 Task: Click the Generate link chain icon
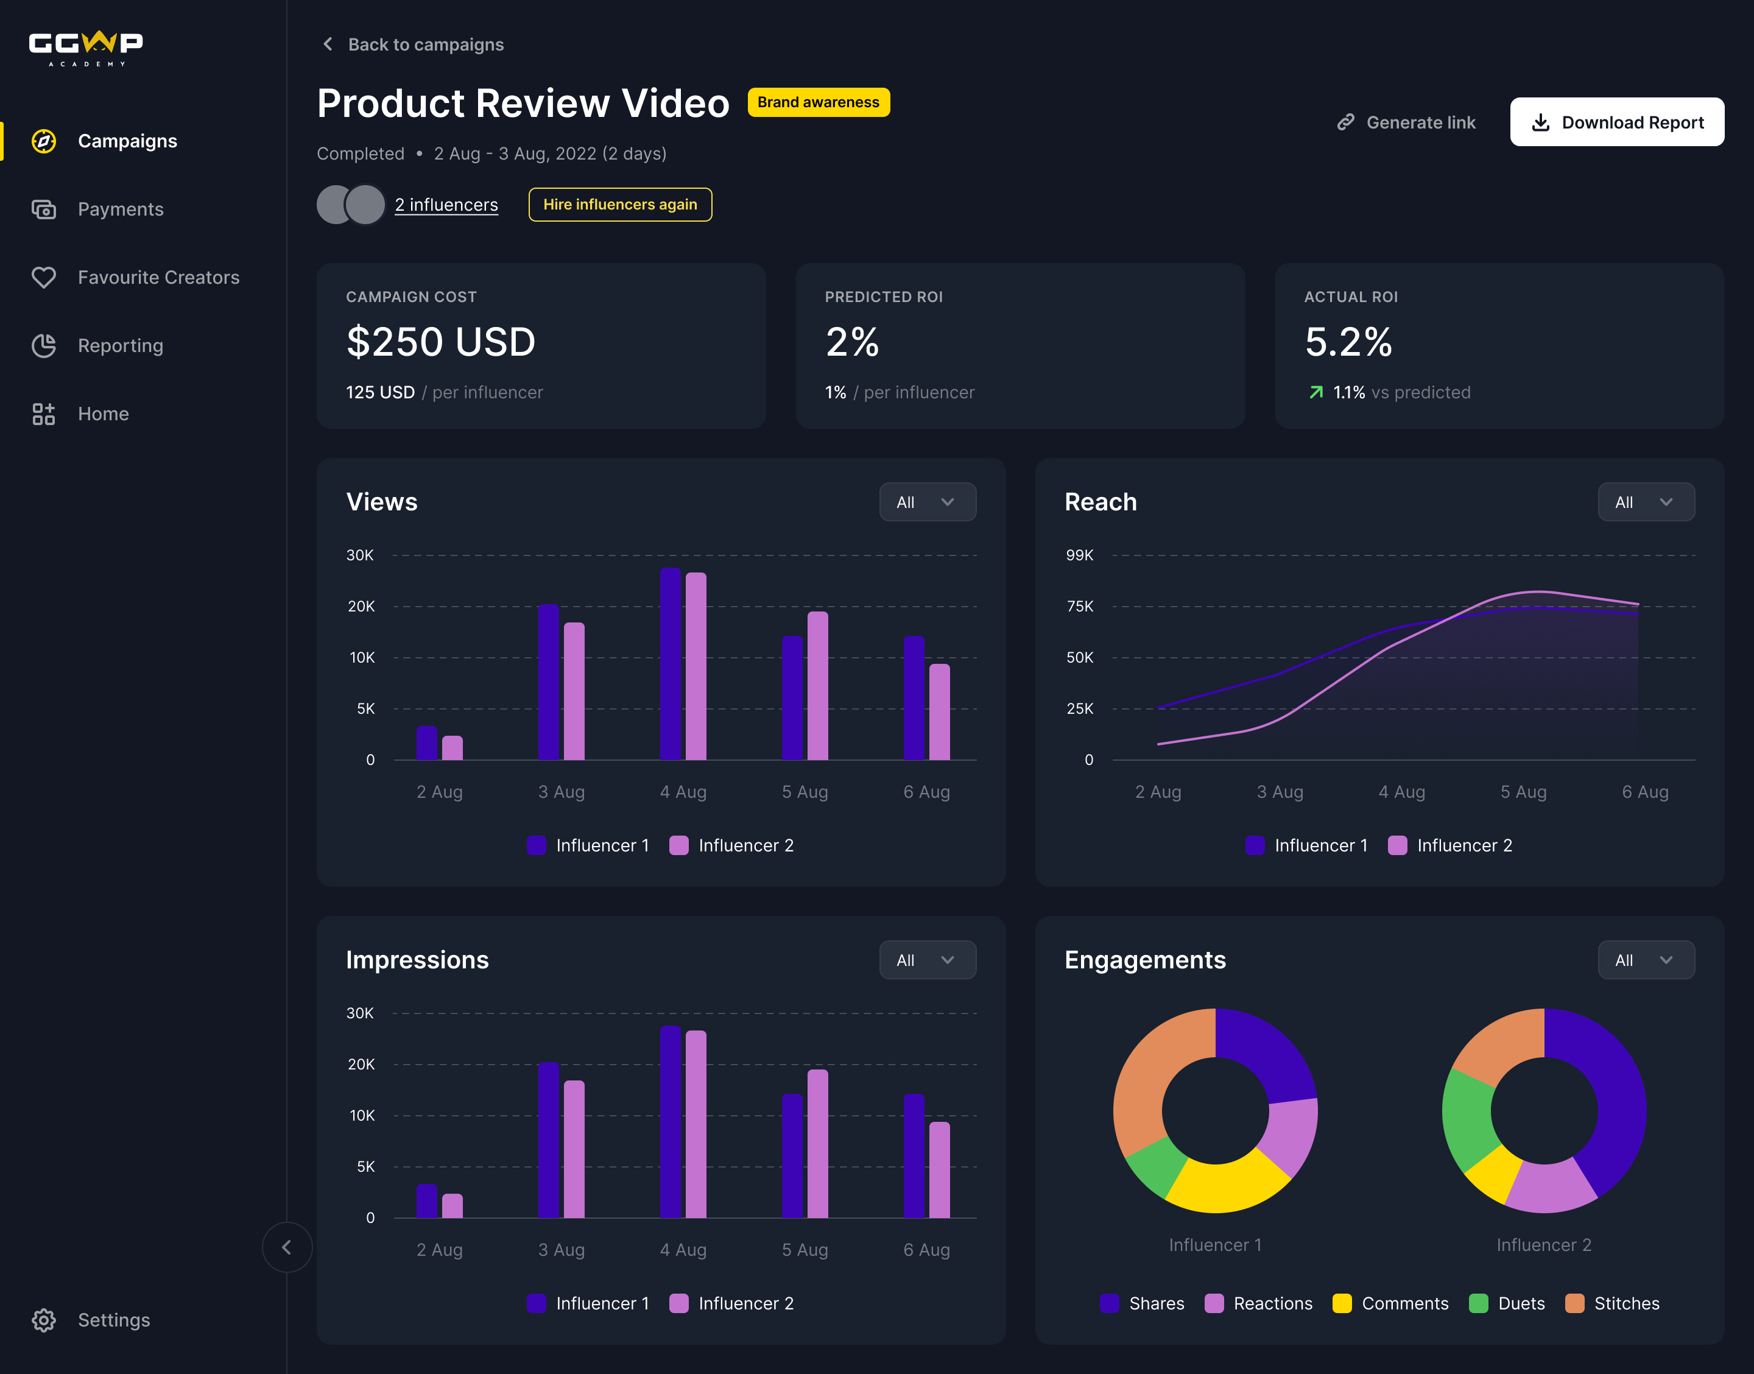click(1345, 121)
